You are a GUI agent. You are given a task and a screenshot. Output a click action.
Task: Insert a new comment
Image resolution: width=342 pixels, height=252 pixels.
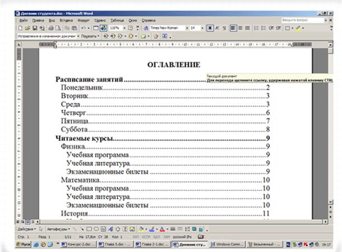(x=143, y=36)
